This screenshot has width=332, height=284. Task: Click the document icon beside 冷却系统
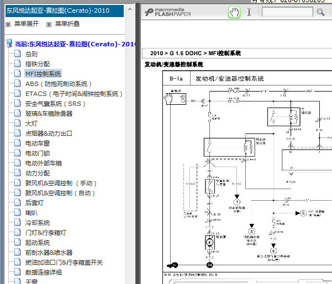point(18,222)
